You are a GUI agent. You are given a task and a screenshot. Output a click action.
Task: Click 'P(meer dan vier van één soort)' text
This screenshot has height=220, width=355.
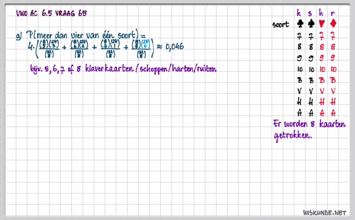(82, 35)
